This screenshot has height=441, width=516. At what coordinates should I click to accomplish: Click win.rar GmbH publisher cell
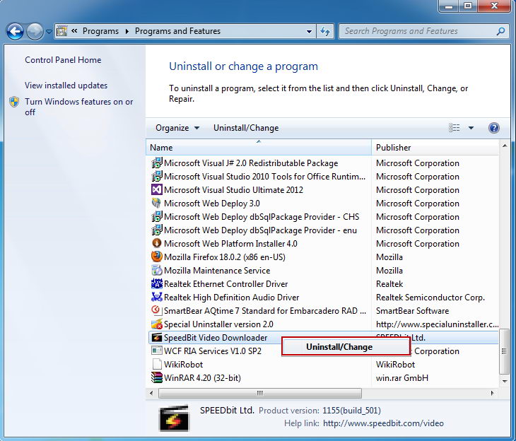point(402,378)
